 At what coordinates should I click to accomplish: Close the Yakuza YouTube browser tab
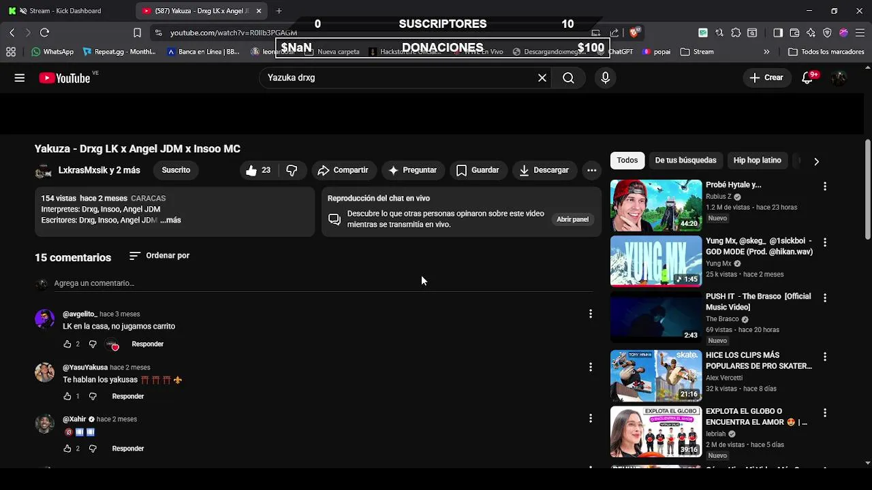(259, 11)
